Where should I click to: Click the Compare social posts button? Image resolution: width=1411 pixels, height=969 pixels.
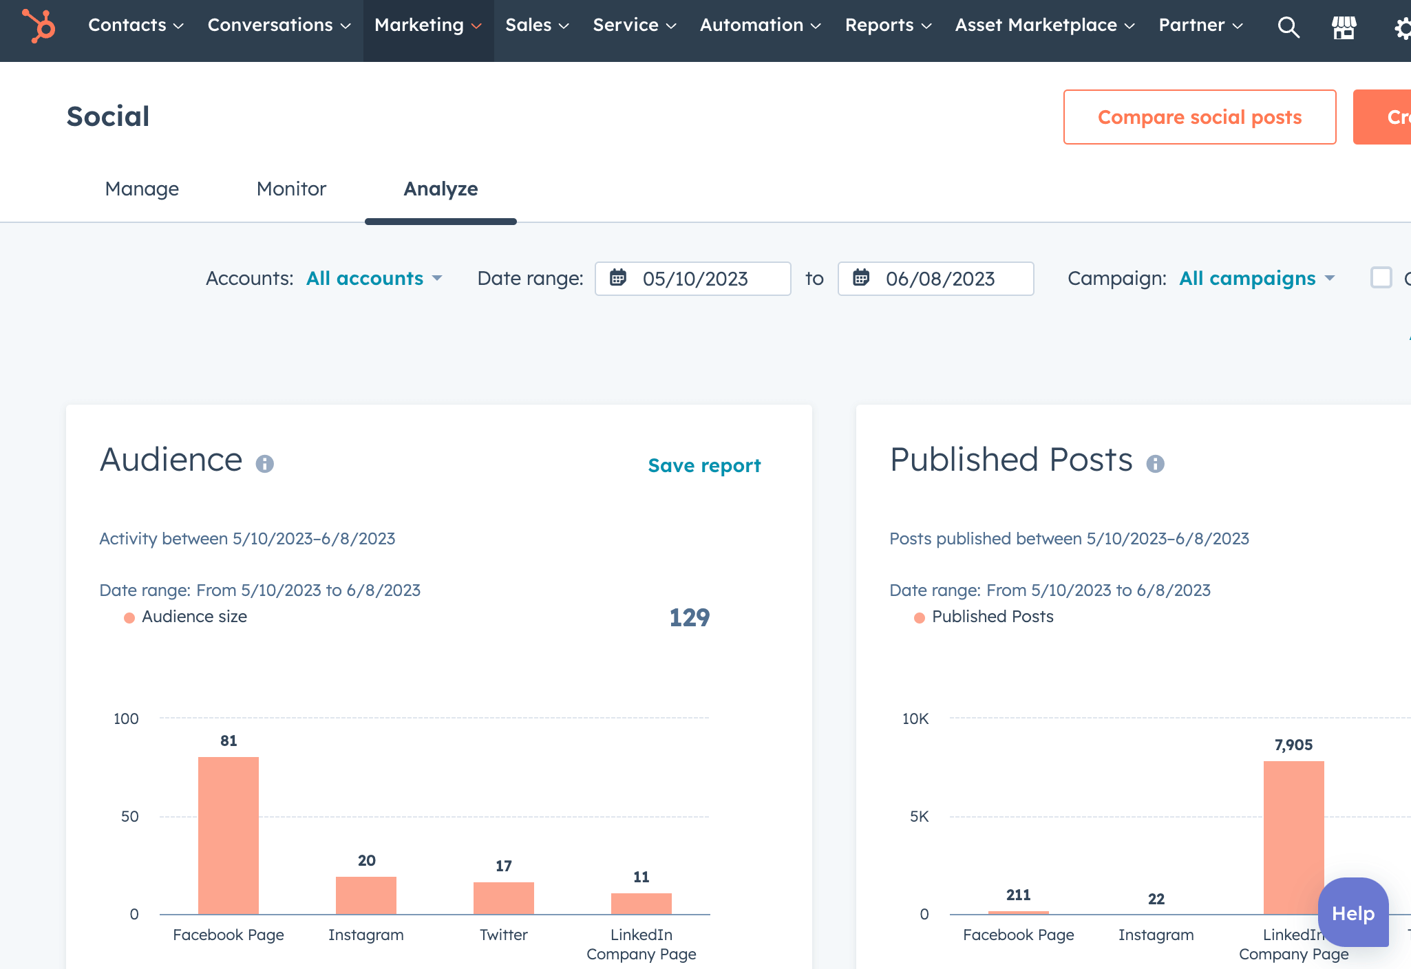[1199, 116]
